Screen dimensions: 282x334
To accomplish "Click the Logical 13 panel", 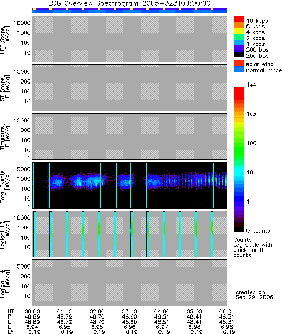I will (x=130, y=234).
